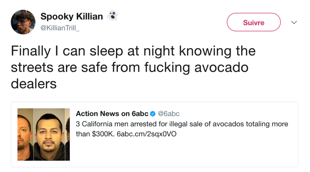Follow the 6abc.cm/2sqx0VO link
Viewport: 310px width, 172px height.
click(x=146, y=134)
